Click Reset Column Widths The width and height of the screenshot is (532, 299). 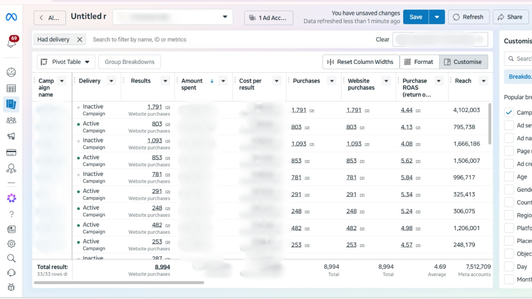pos(361,62)
